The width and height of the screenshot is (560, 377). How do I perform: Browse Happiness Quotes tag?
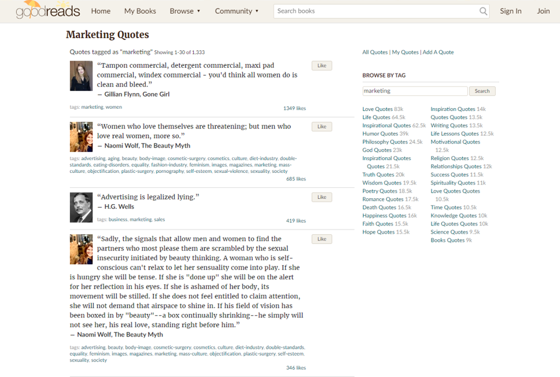pyautogui.click(x=384, y=216)
